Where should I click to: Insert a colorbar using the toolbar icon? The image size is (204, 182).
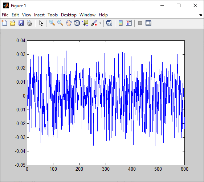pos(121,23)
